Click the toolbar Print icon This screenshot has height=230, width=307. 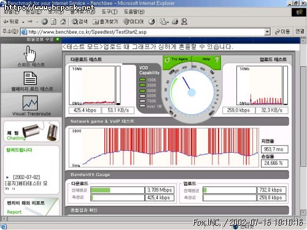pos(175,21)
